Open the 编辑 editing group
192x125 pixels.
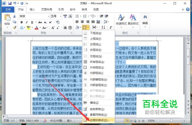145,21
